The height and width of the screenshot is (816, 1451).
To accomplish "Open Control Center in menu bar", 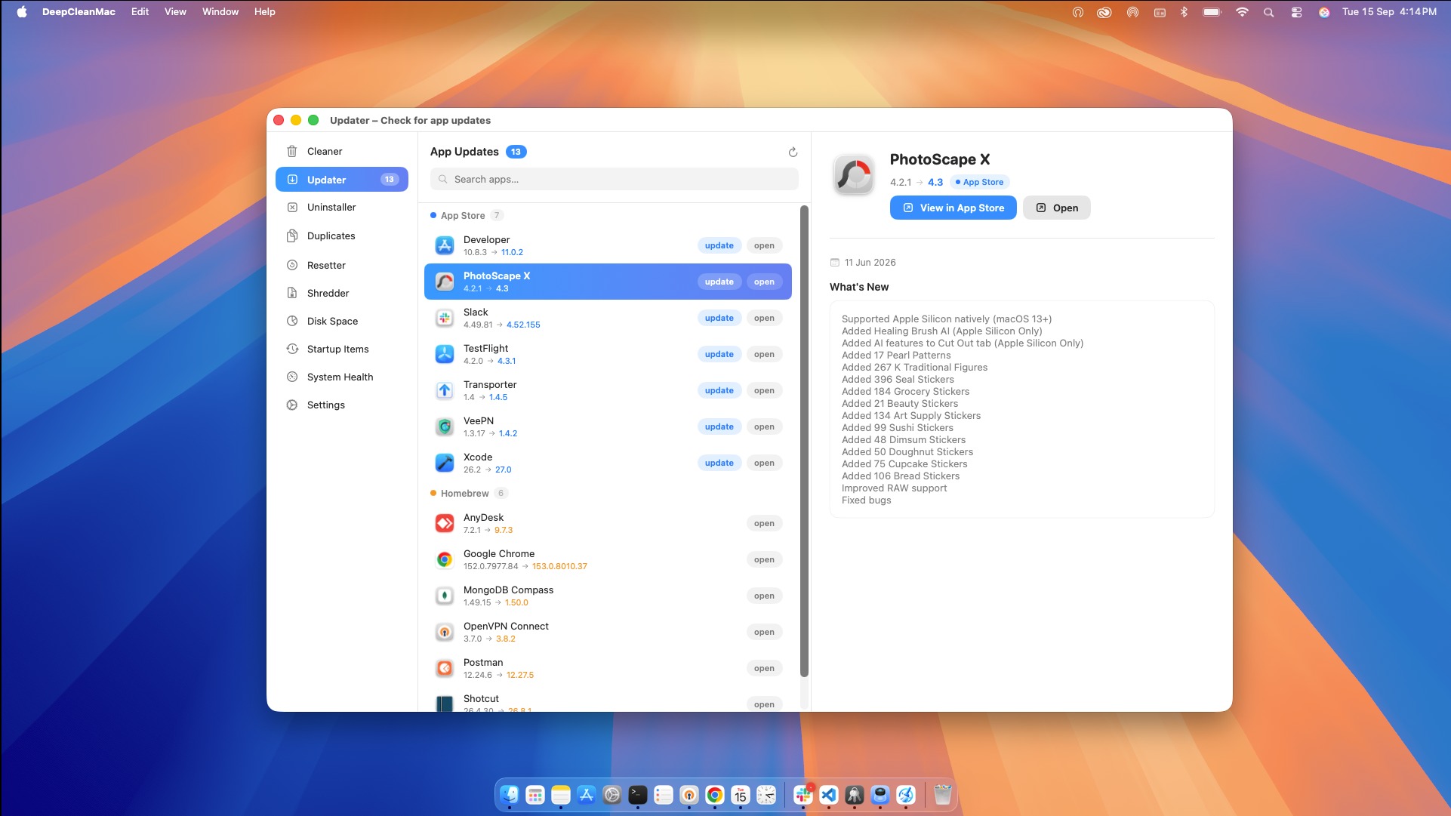I will [1296, 12].
